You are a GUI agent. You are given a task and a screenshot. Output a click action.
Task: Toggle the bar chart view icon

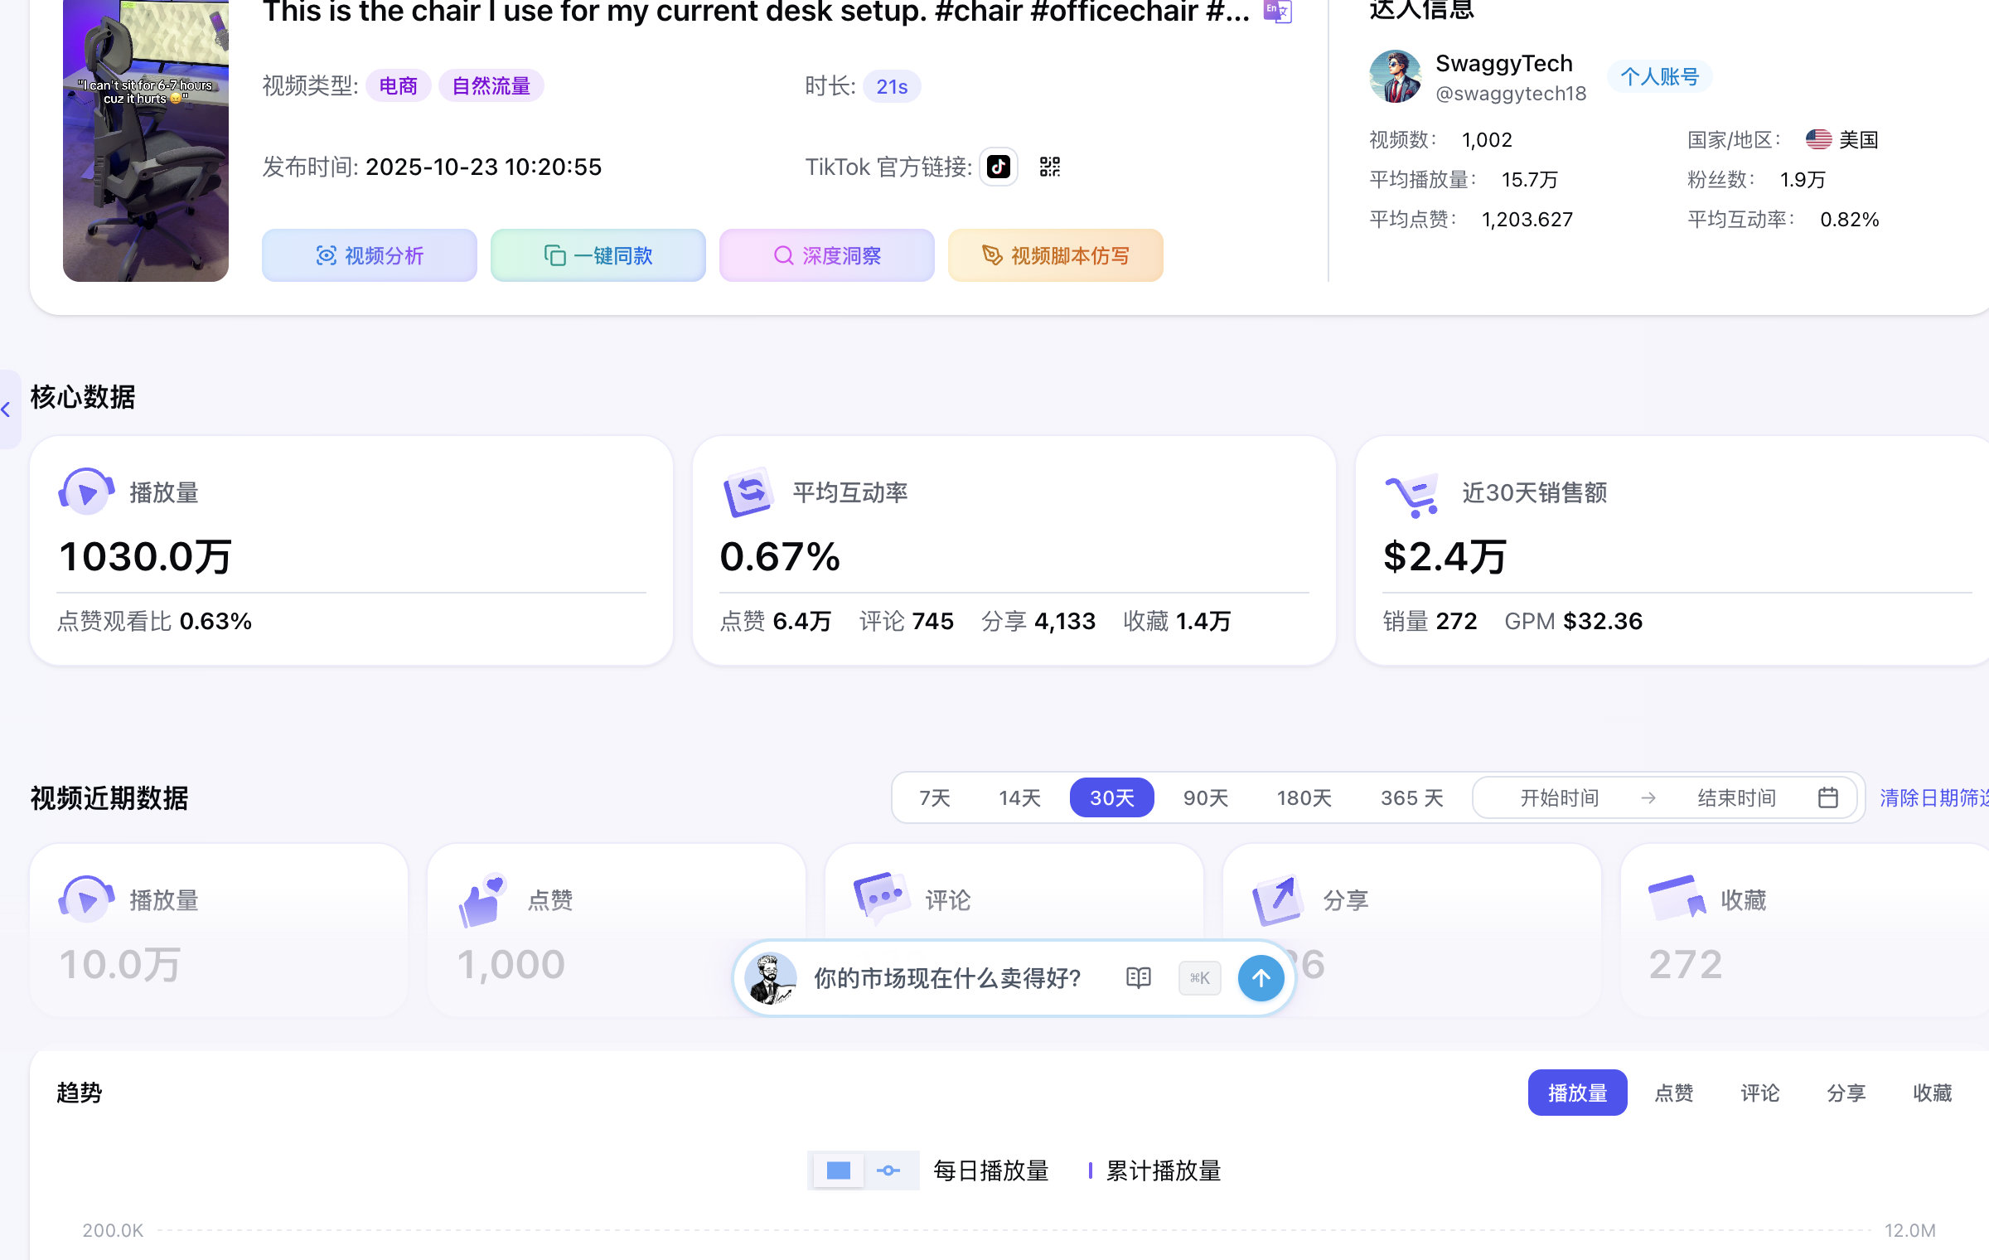[839, 1170]
